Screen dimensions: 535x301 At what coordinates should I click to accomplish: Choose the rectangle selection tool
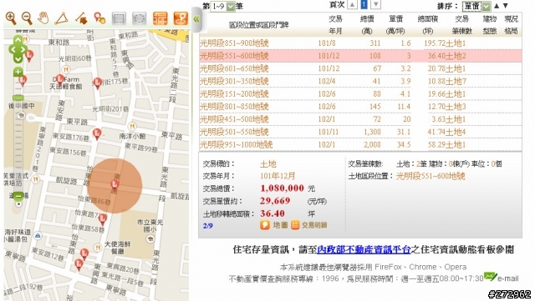pos(119,18)
